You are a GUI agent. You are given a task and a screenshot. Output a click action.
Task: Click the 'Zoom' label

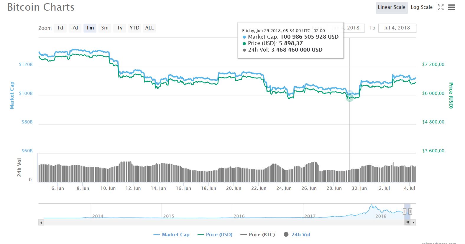45,28
